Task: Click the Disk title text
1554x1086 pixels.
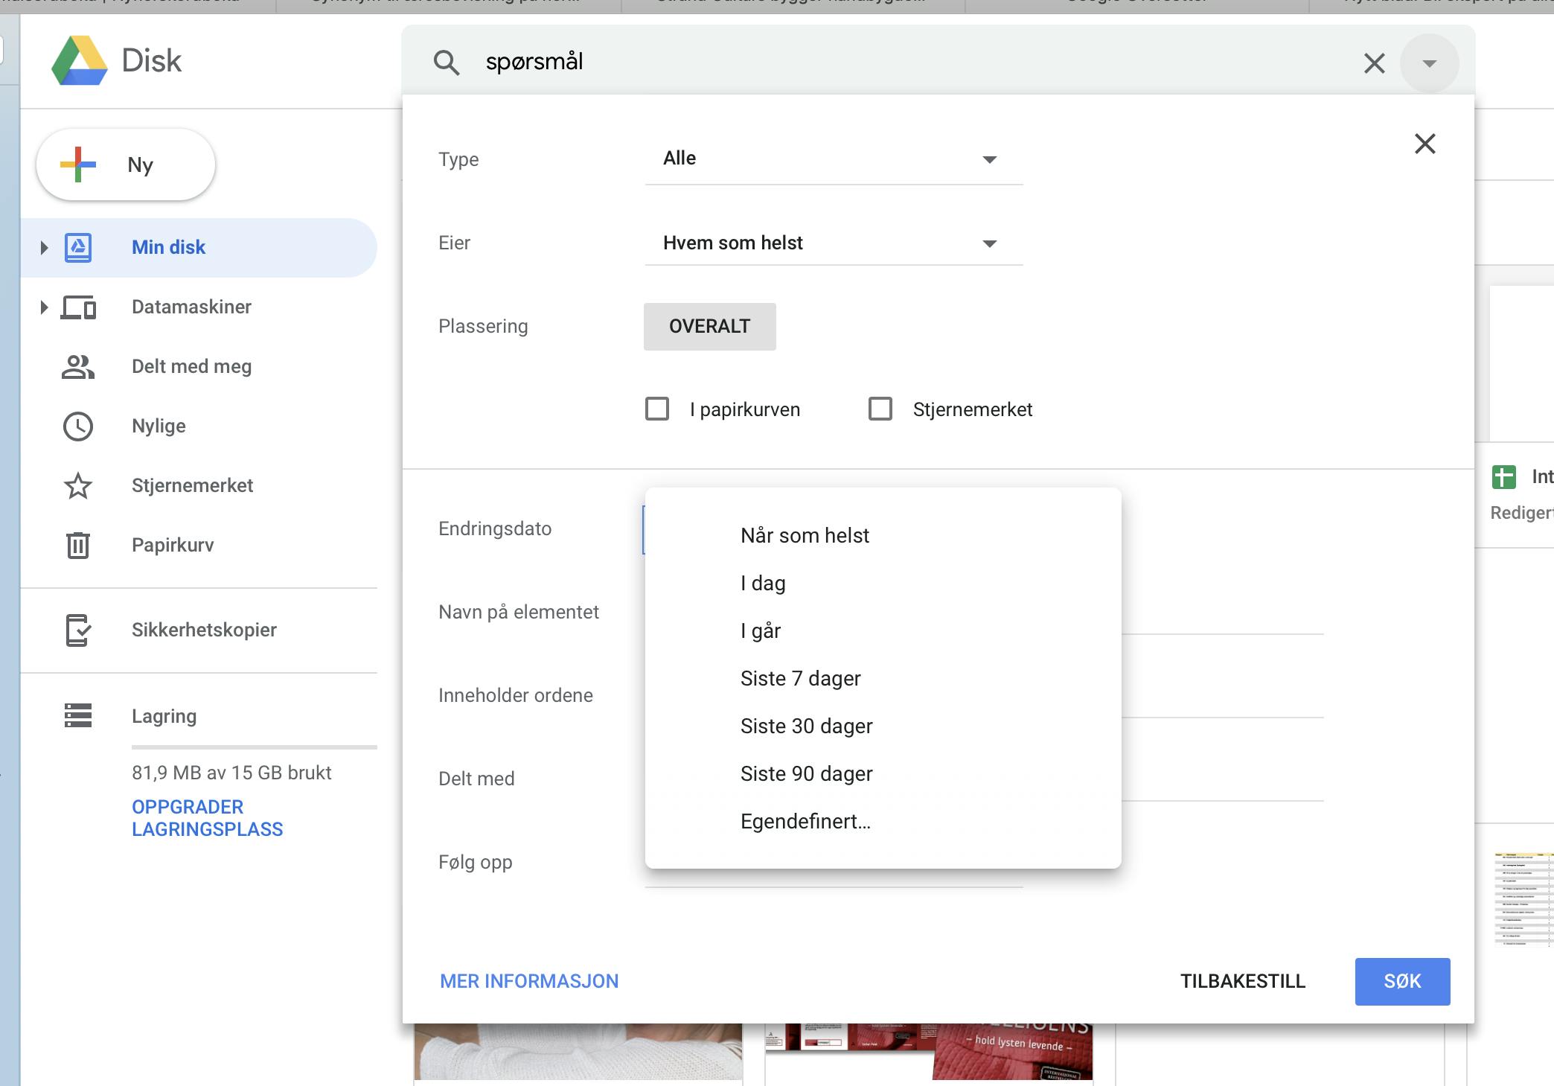Action: coord(152,60)
